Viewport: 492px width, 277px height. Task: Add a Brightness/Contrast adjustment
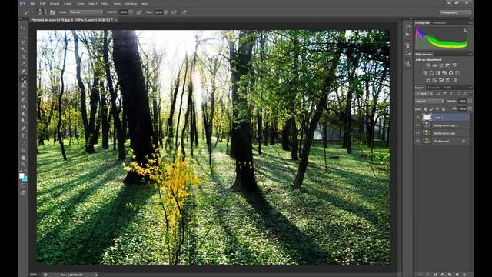tap(428, 65)
